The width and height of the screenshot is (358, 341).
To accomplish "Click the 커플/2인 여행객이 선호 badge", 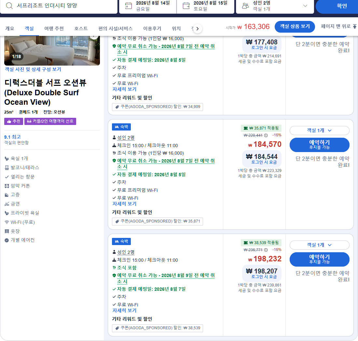I will (50, 121).
